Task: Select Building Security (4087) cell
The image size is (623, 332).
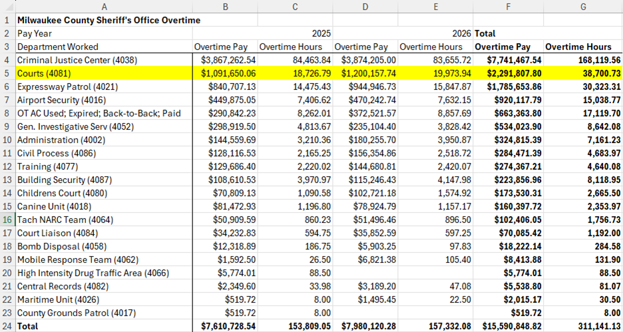Action: (104, 180)
